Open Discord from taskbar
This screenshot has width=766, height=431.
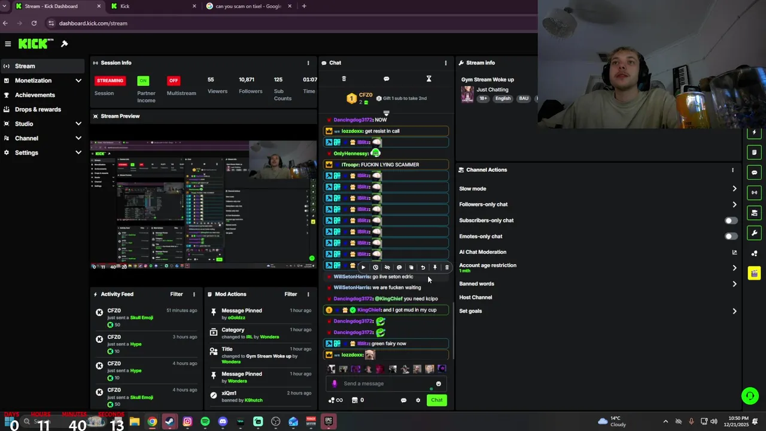click(x=223, y=421)
